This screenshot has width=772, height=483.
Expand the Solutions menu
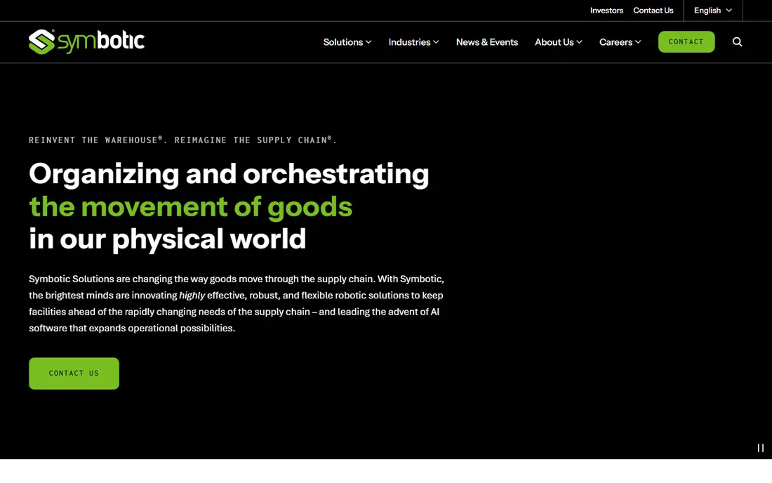(x=347, y=42)
